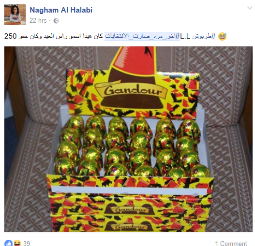View the 39 reactions count
Viewport: 255px width, 246px height.
[27, 244]
